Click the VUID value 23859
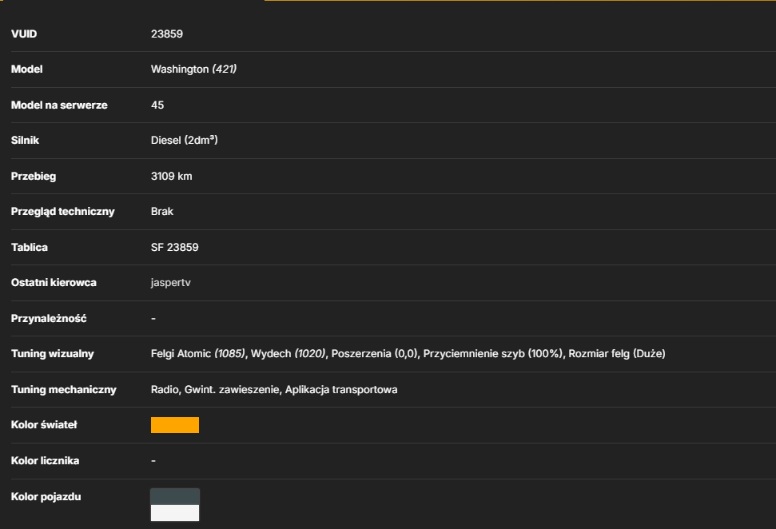The image size is (776, 529). click(167, 34)
